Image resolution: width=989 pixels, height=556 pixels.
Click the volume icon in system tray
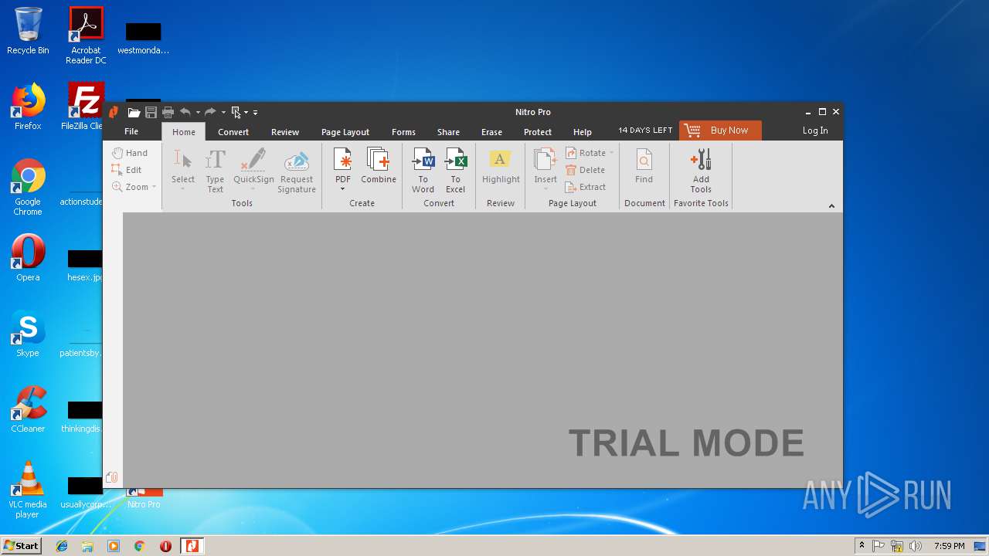[x=916, y=546]
